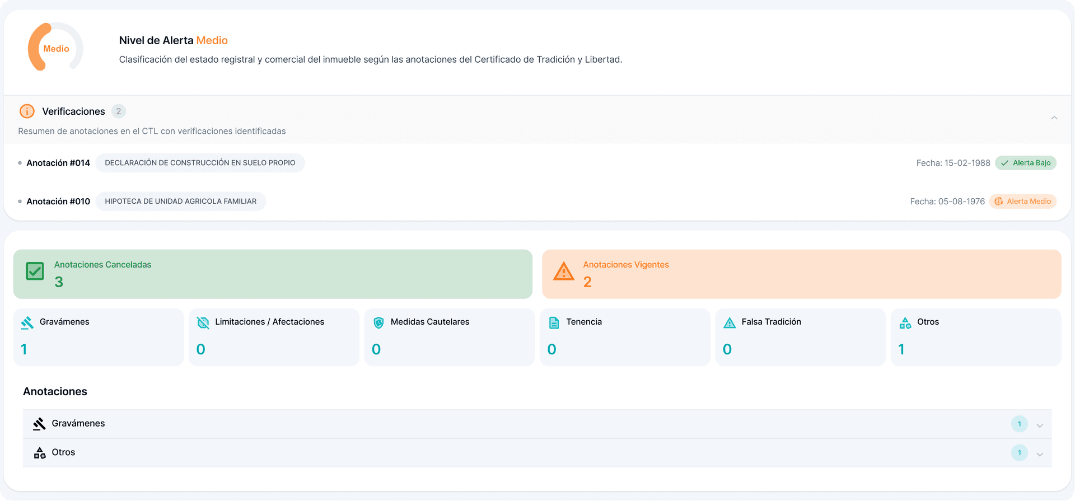Click the orange warning icon in Anotaciones Vigentes
The width and height of the screenshot is (1075, 501).
(x=564, y=271)
